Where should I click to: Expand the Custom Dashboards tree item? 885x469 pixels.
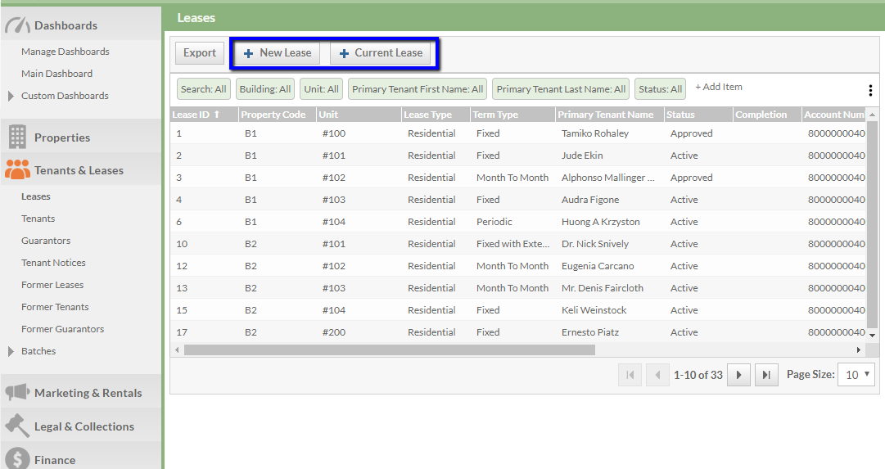11,96
